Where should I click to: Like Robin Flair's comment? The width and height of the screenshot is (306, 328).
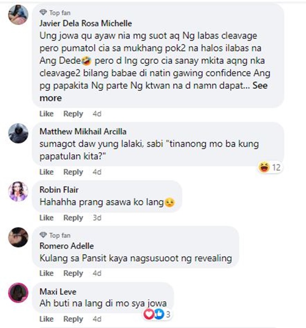click(x=47, y=217)
